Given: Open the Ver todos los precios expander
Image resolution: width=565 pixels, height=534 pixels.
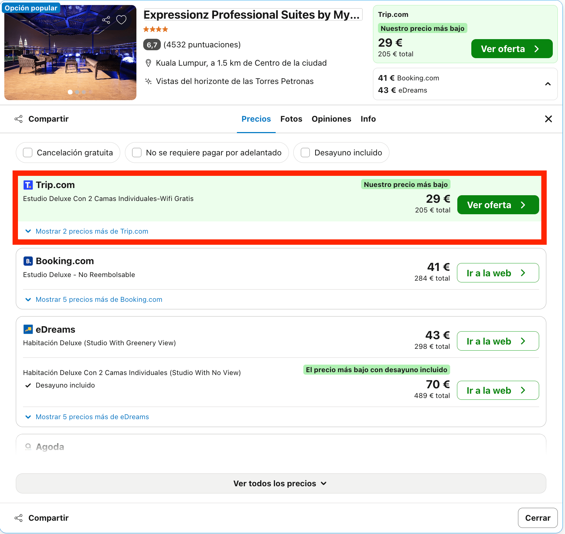Looking at the screenshot, I should [x=281, y=483].
